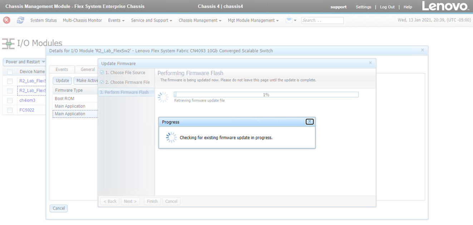Select wizard step 2 Choose Firmware File

[128, 82]
